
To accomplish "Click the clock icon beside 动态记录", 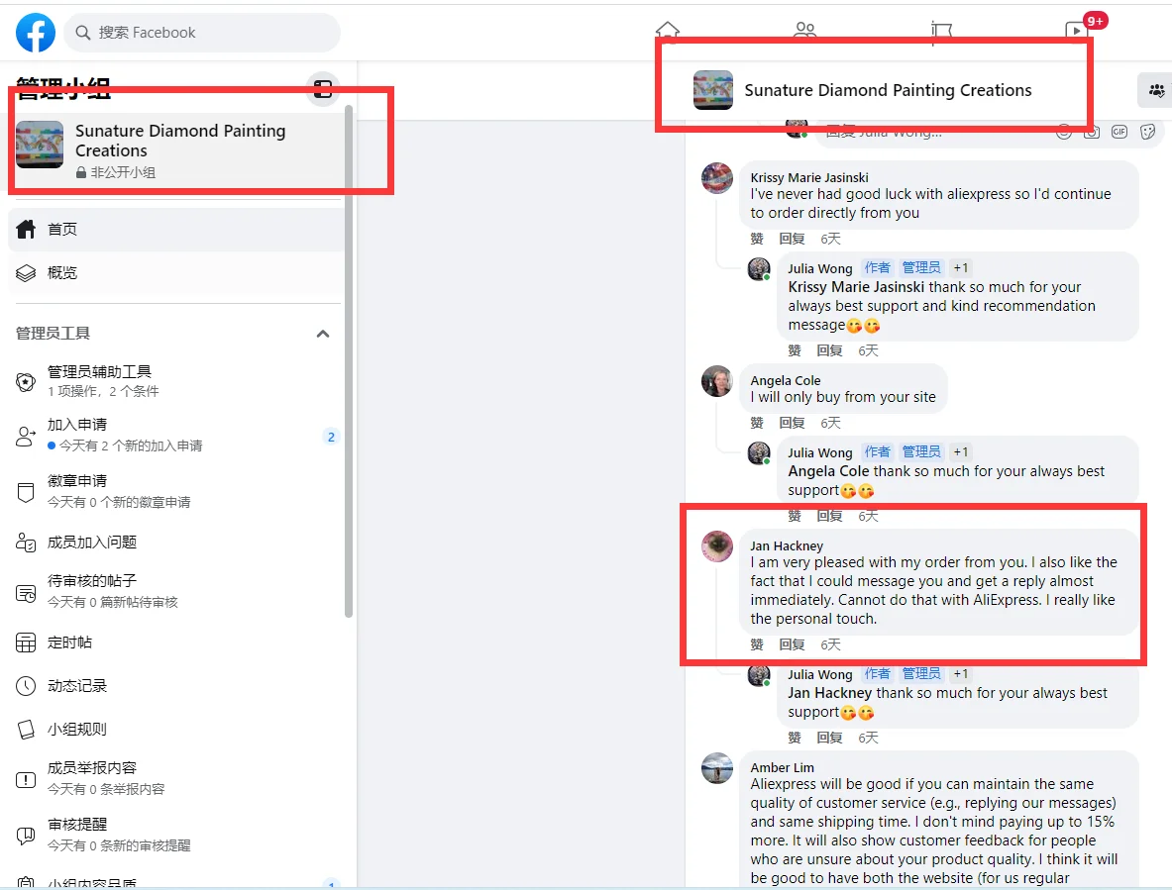I will pos(26,686).
